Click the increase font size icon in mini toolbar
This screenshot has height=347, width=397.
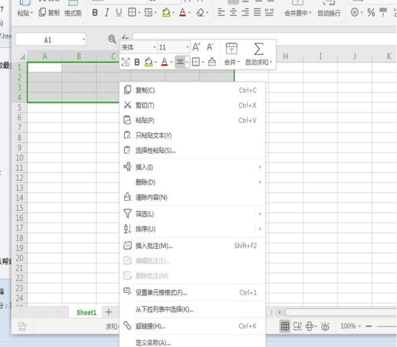coord(197,47)
